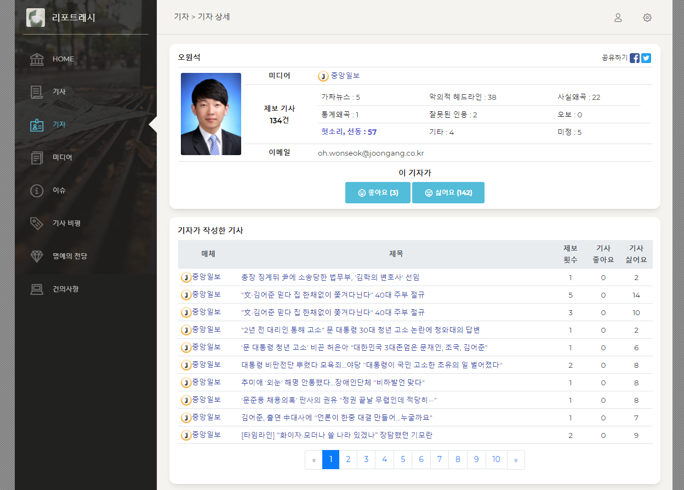Jump to page 10 of article list
Screen dimensions: 684x490
click(x=496, y=459)
